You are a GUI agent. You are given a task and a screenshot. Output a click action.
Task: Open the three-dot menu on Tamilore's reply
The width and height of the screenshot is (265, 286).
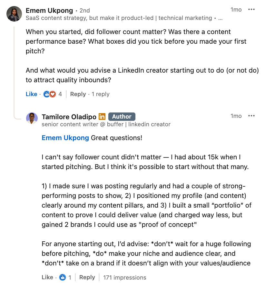251,116
